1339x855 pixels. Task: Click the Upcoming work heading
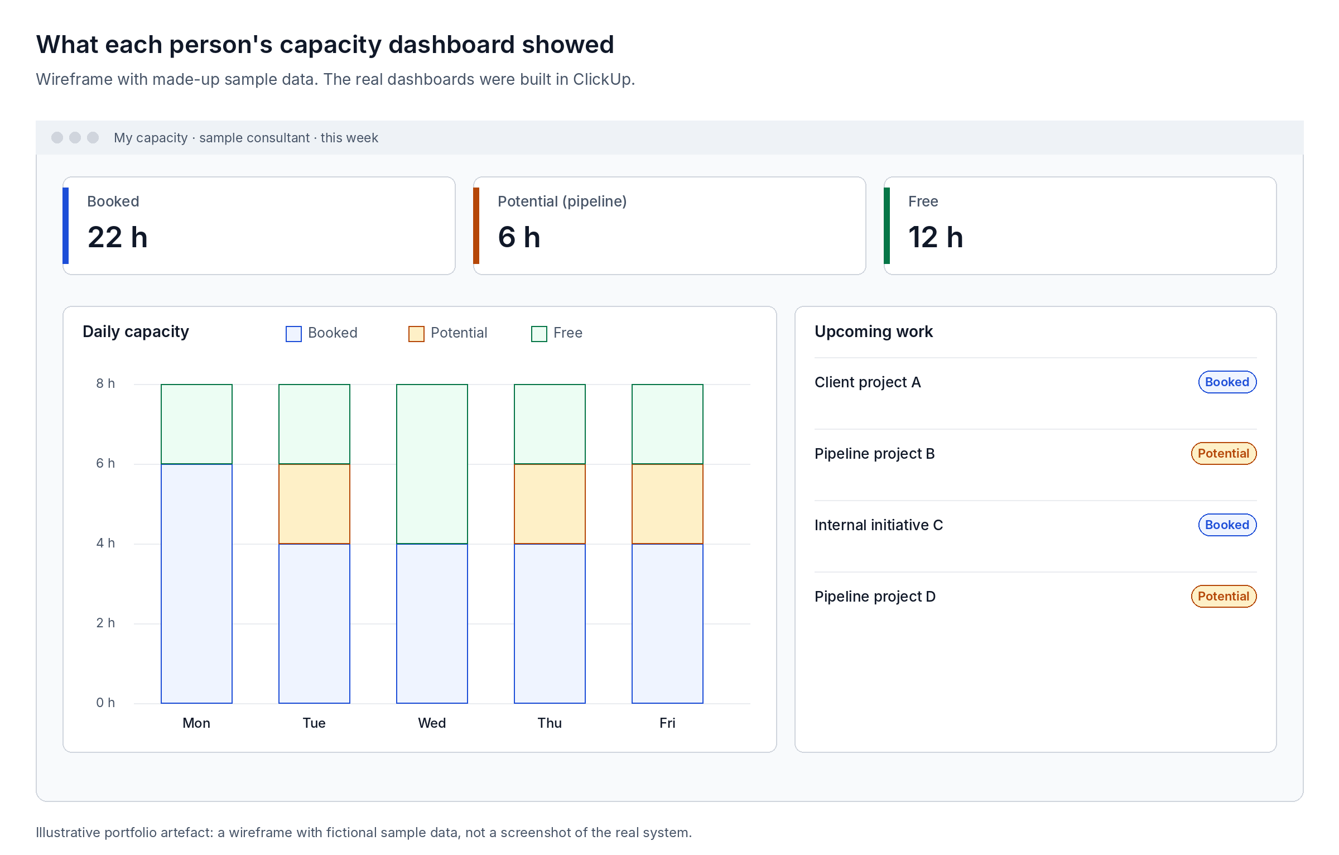(x=874, y=332)
